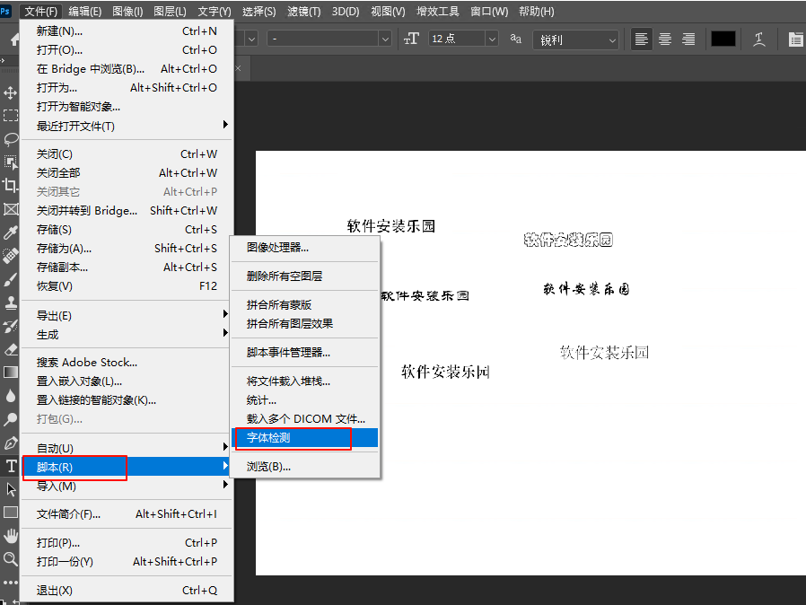Select the Lasso tool

point(11,139)
